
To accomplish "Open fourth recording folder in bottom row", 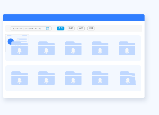I will point(100,78).
